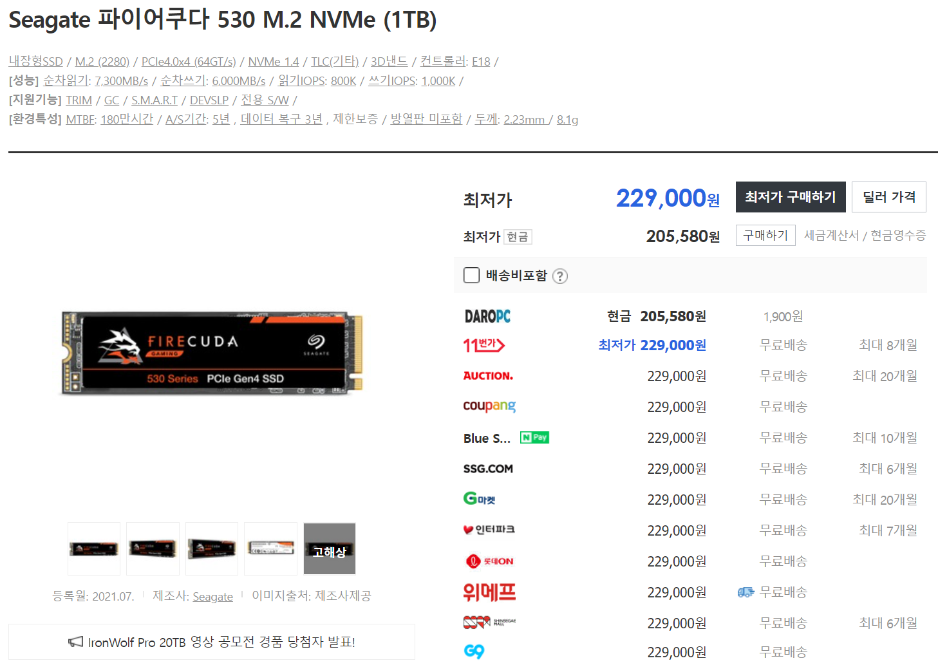The image size is (938, 665).
Task: Click the help icon next to 배송비포함
Action: (x=560, y=276)
